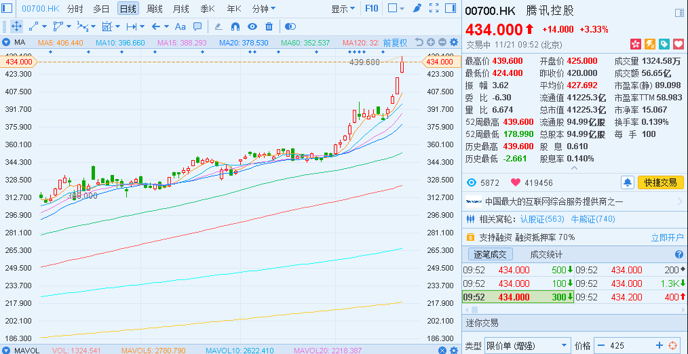Viewport: 688px width, 354px height.
Task: Click the Hong Kong market flag icon
Action: pos(635,44)
